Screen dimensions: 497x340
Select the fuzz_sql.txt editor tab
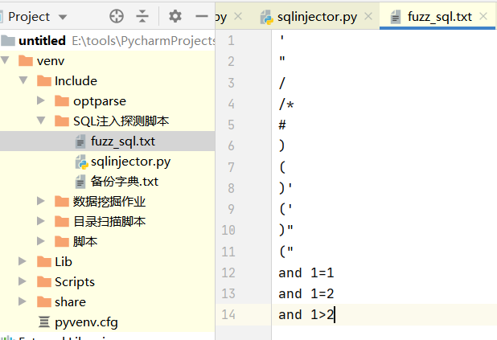[x=439, y=17]
